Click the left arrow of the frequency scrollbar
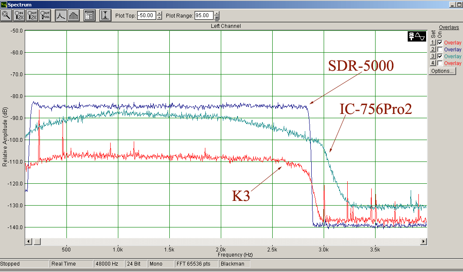 29,242
